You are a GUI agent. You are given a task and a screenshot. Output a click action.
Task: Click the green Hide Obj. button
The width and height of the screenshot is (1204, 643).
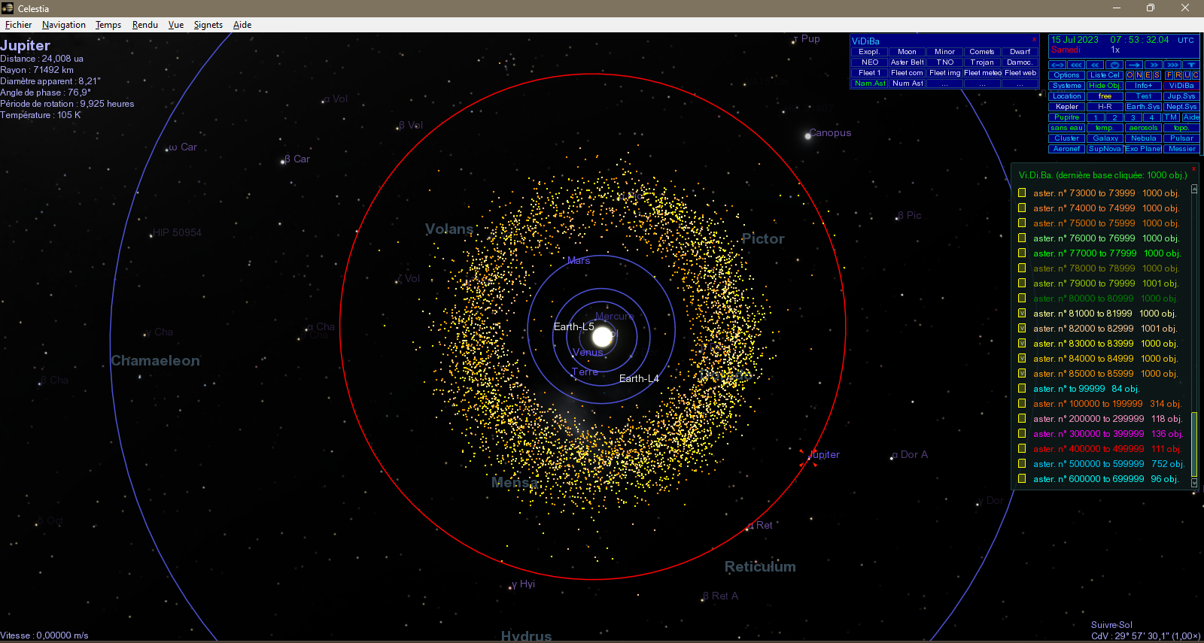[x=1105, y=86]
